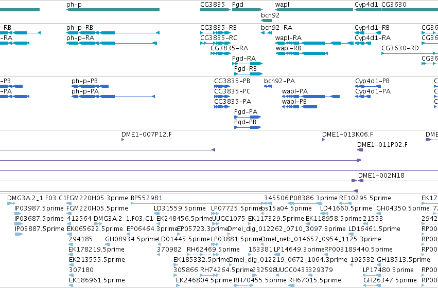Select the Pgd gene arrow
The width and height of the screenshot is (438, 288).
247,10
